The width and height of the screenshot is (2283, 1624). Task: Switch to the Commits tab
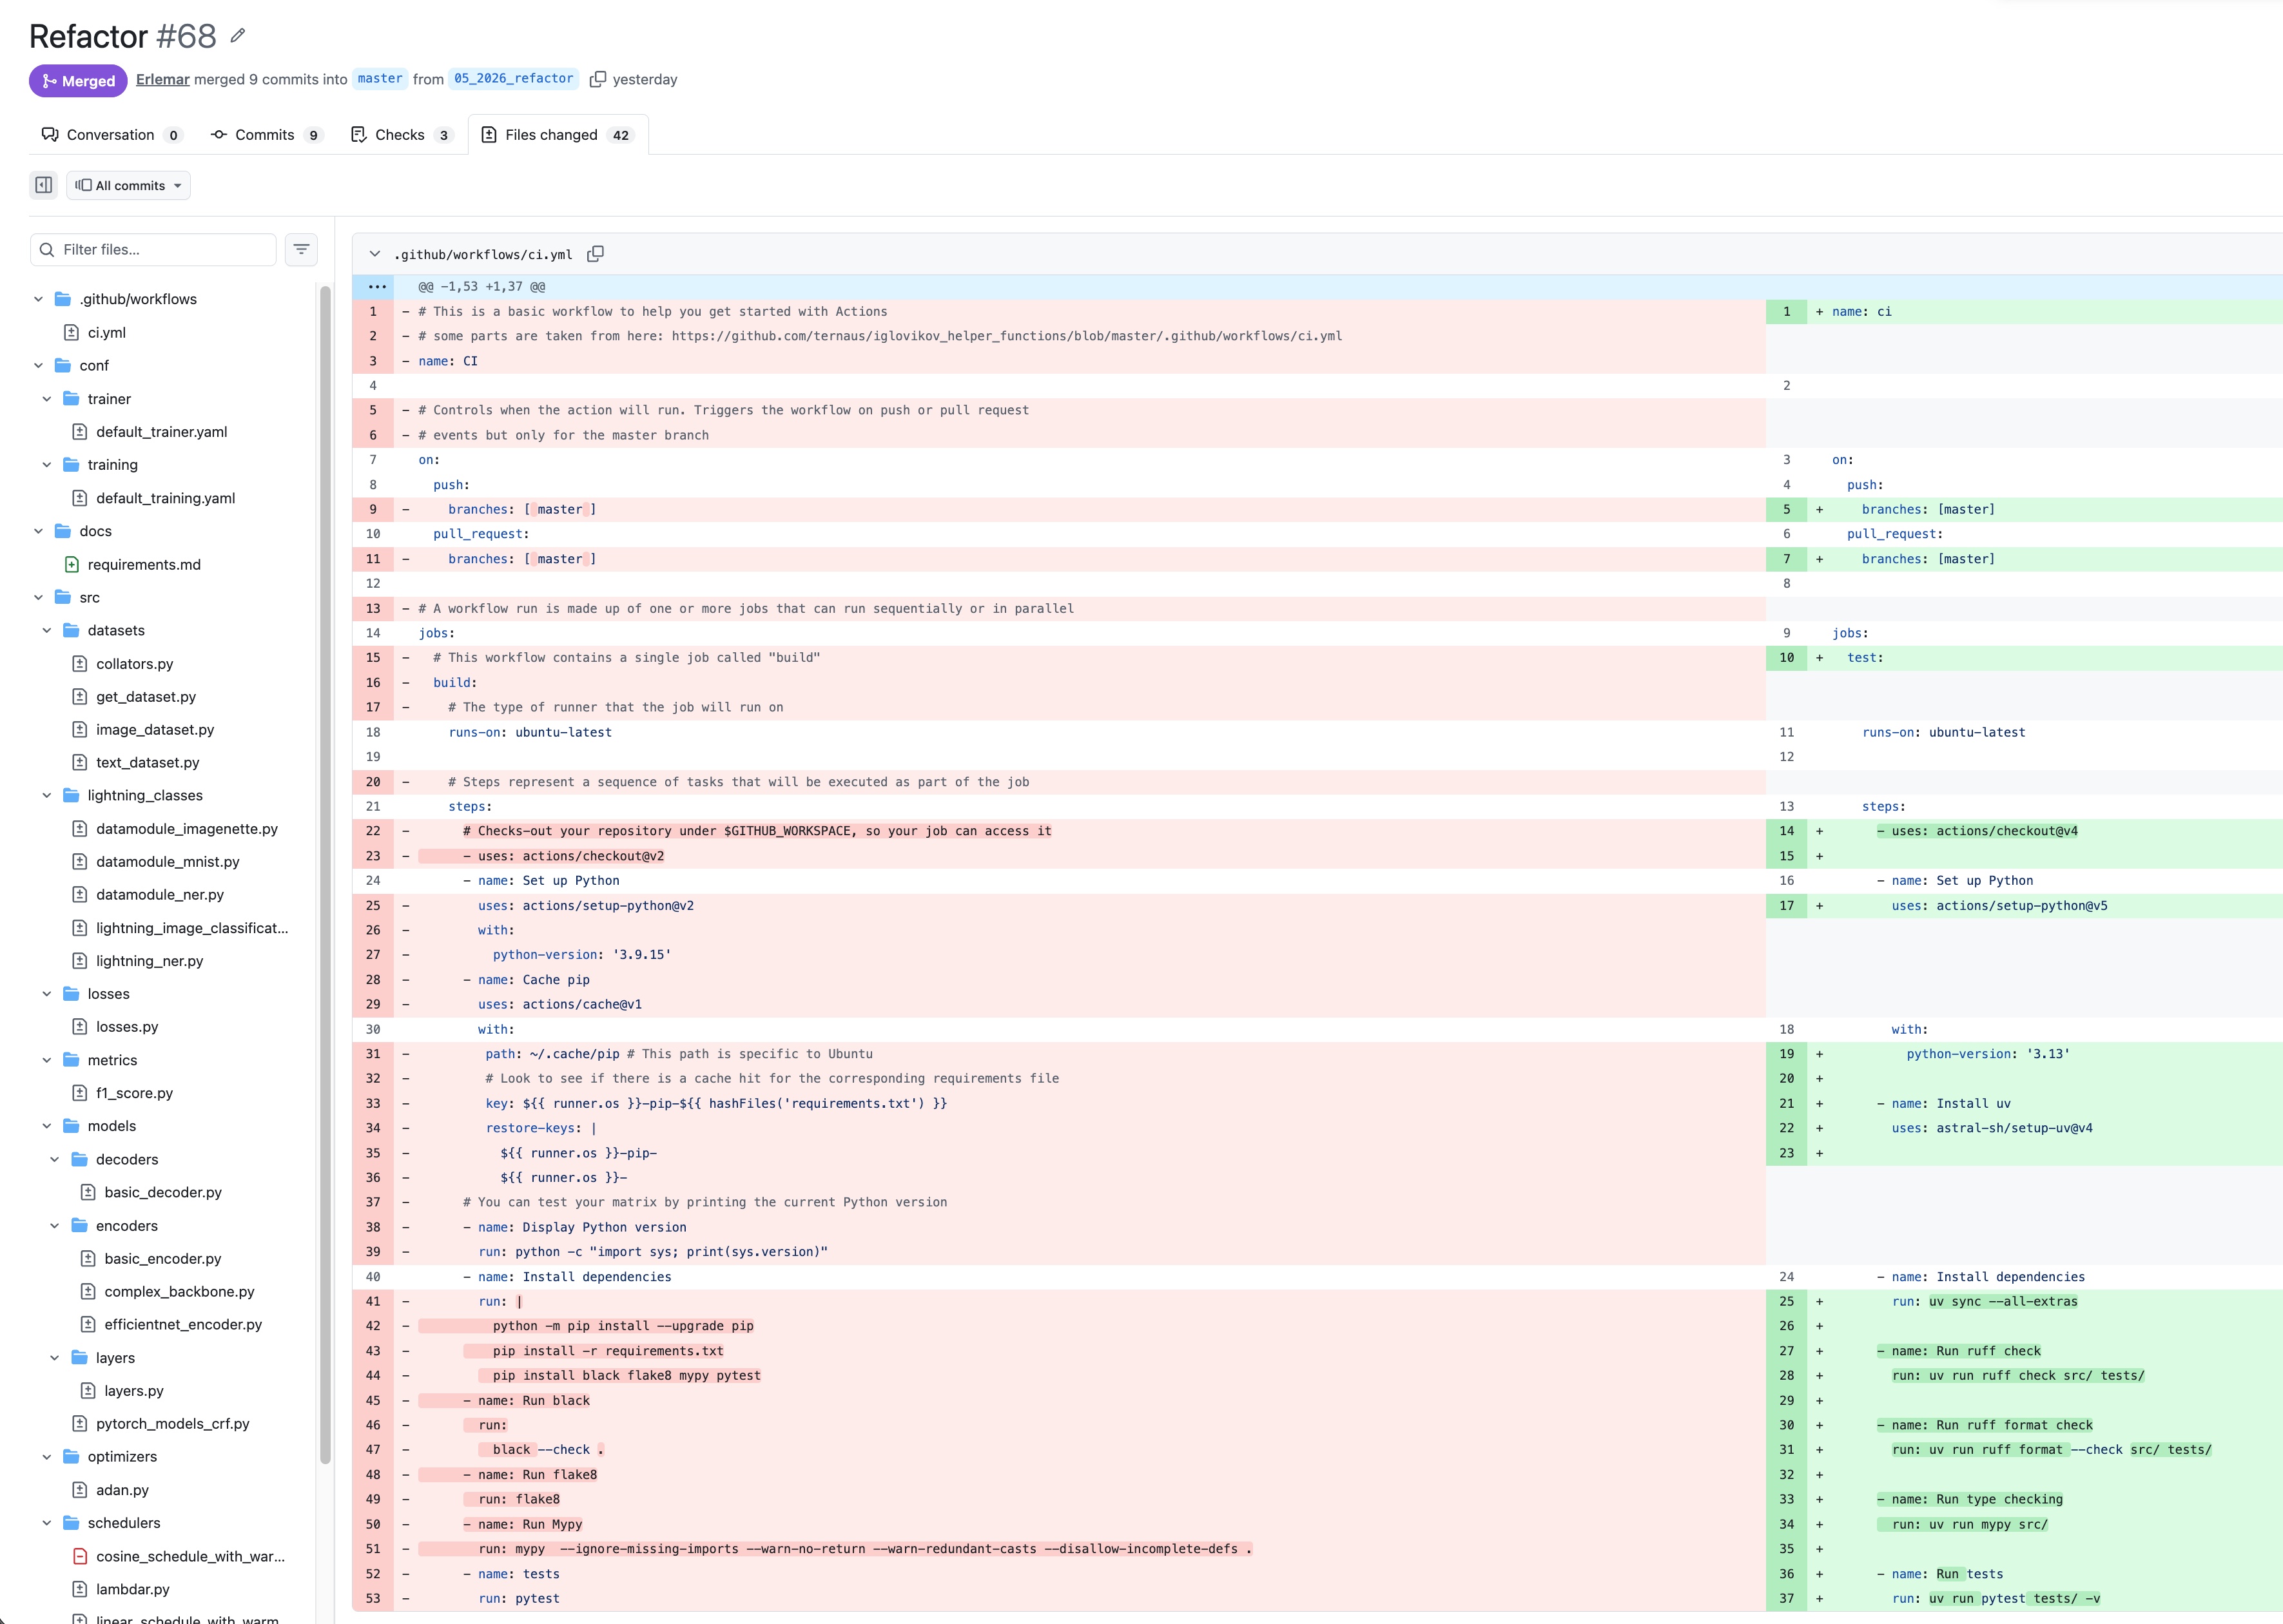click(266, 135)
